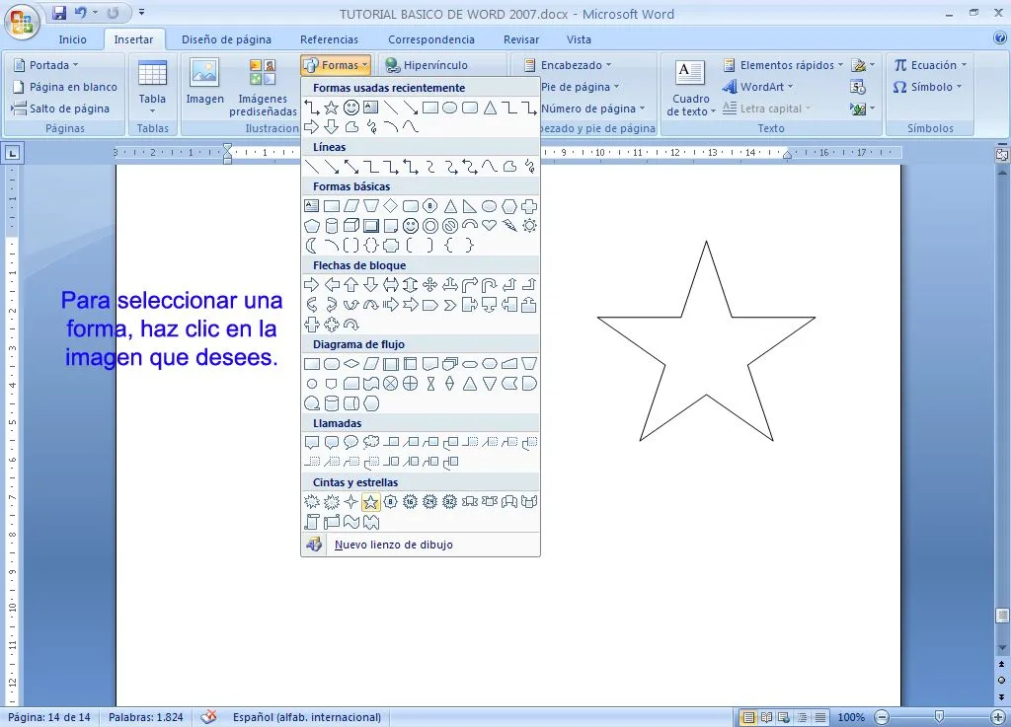Click Imágenes prediseñadas button

pyautogui.click(x=263, y=88)
